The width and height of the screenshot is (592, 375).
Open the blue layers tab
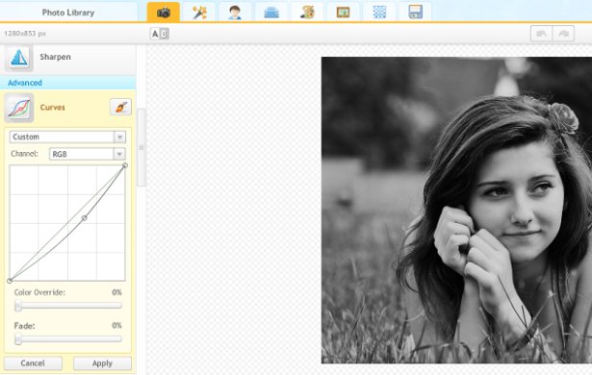271,12
